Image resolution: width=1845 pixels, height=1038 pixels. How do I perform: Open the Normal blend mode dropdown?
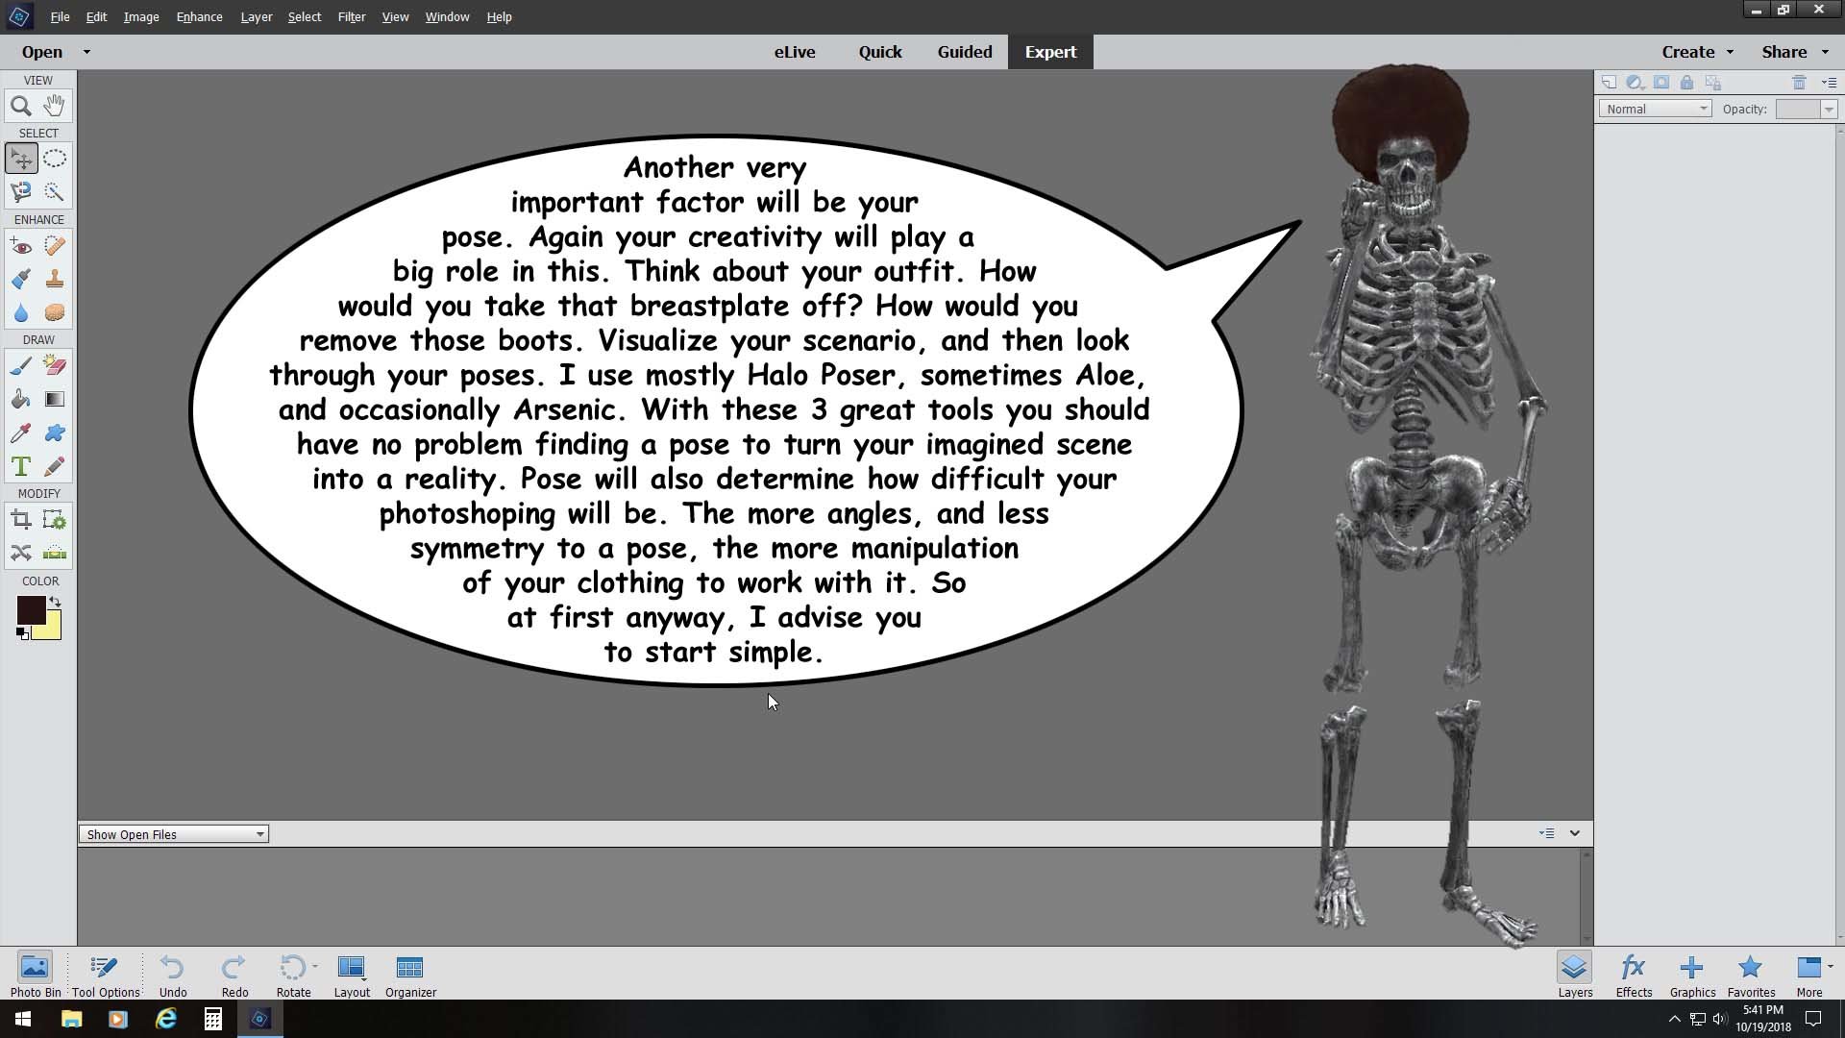point(1655,109)
